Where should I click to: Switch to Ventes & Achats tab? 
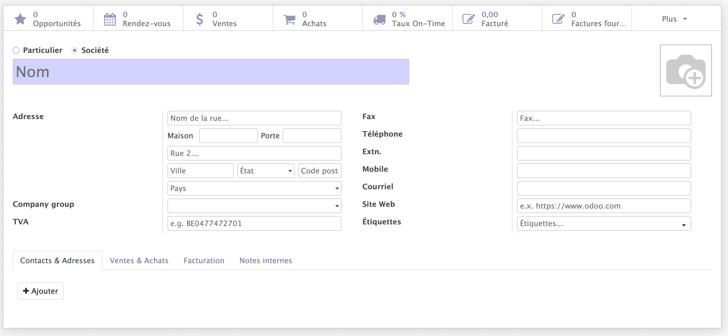139,261
